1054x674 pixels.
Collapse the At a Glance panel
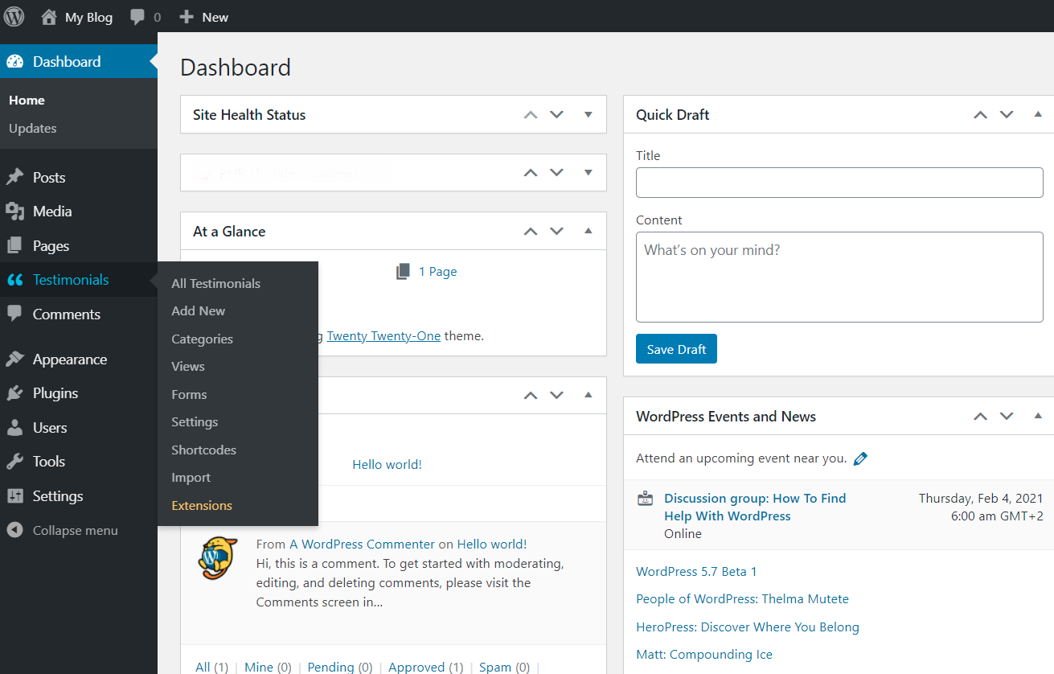point(589,231)
